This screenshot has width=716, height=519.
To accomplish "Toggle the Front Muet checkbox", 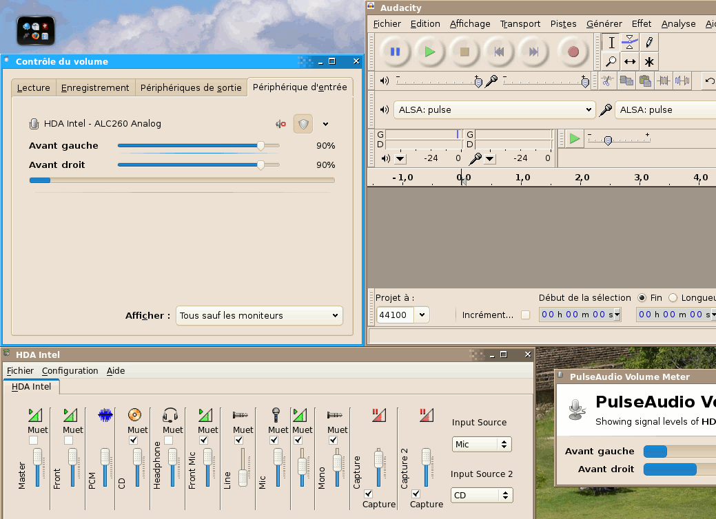I will (68, 440).
